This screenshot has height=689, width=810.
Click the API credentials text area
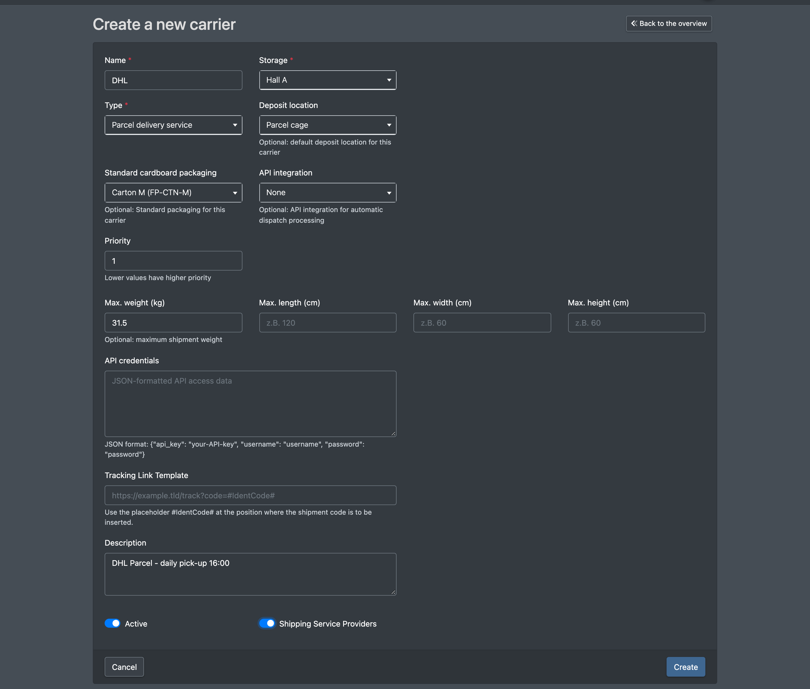[250, 404]
